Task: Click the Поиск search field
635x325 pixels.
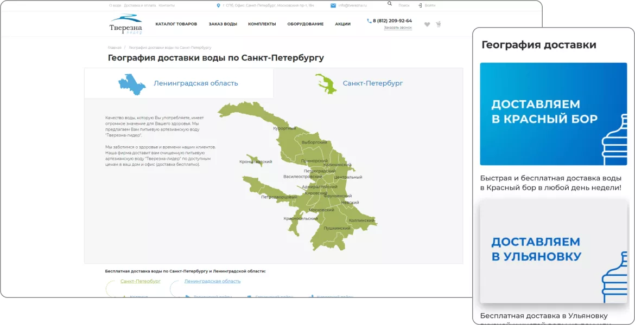Action: pos(404,5)
